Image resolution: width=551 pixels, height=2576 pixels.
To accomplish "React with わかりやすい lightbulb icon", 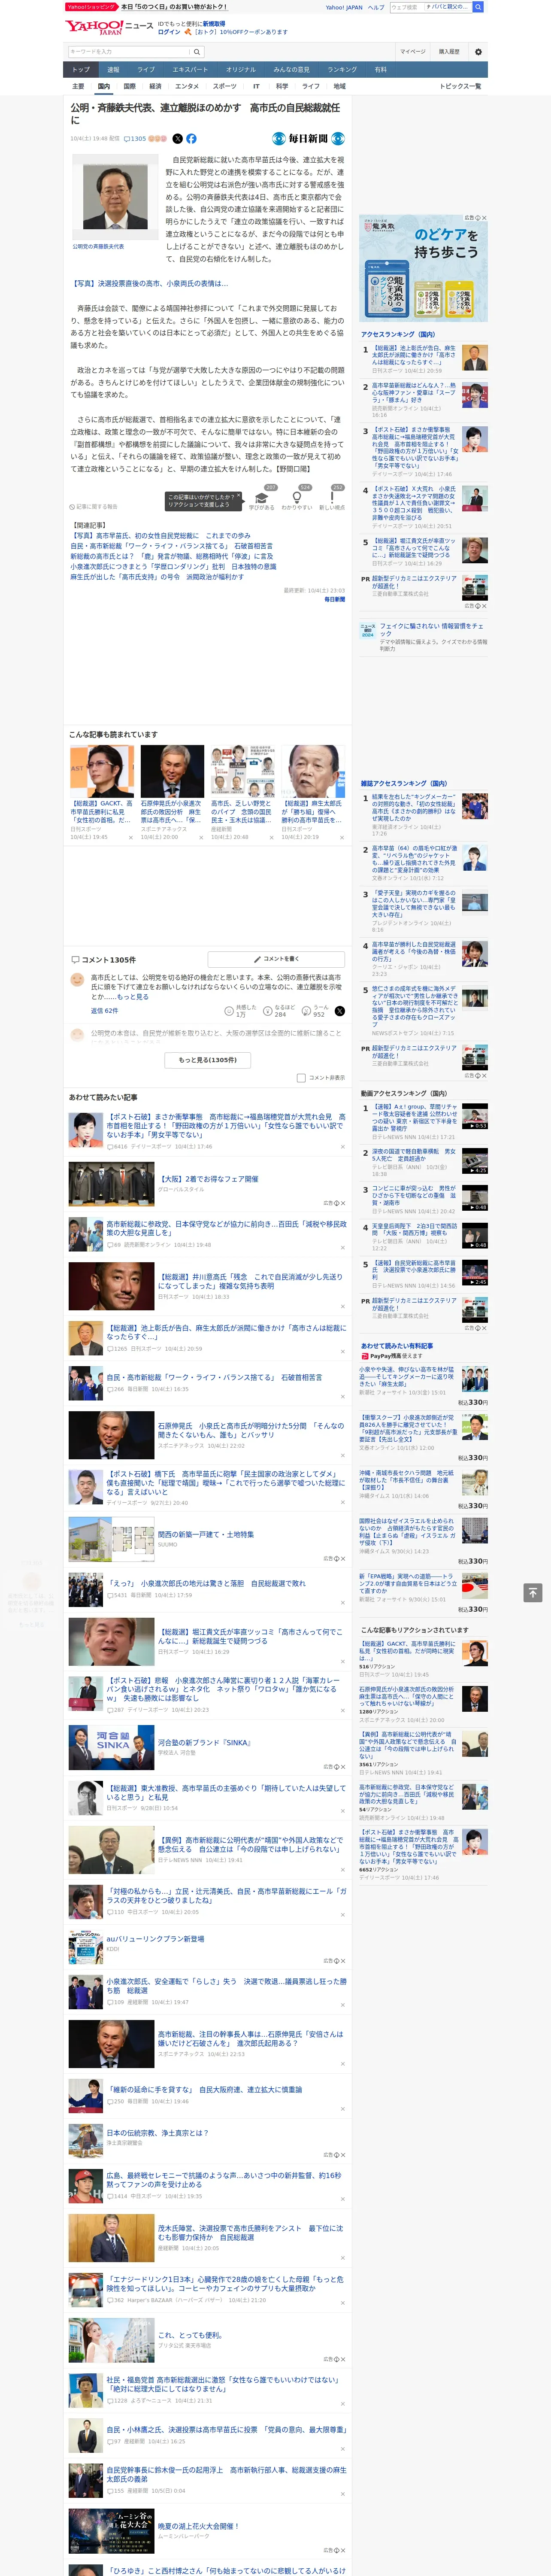I will coord(297,498).
